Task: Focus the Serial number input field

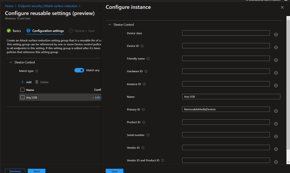Action: coord(226,135)
